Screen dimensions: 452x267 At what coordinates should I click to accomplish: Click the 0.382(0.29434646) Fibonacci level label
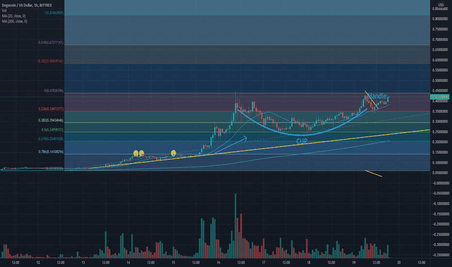(x=51, y=120)
